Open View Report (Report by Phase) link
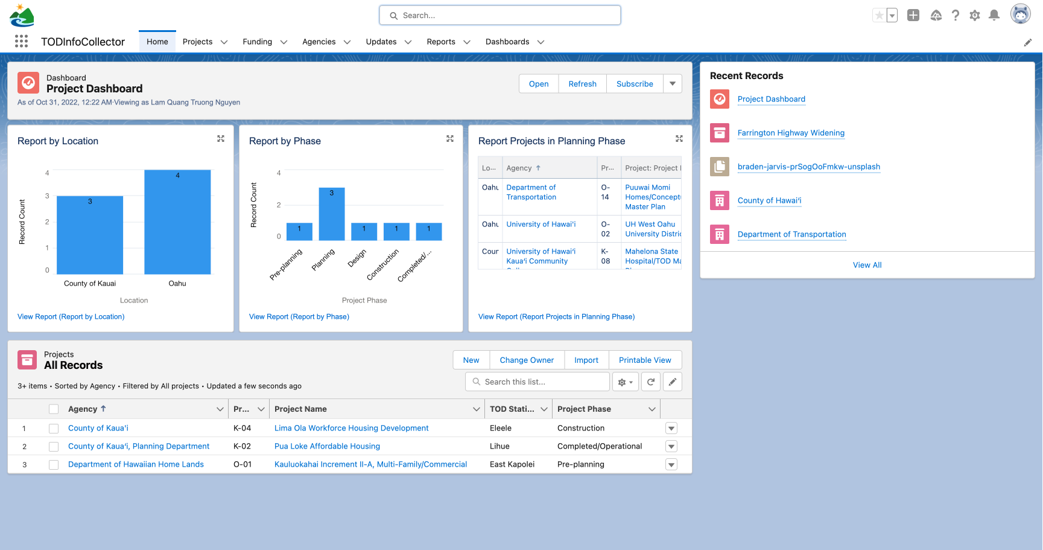The height and width of the screenshot is (550, 1043). pyautogui.click(x=299, y=316)
